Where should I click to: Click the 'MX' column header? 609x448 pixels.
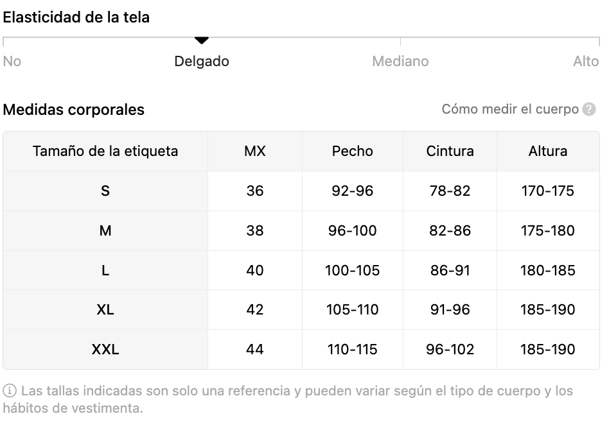coord(255,151)
